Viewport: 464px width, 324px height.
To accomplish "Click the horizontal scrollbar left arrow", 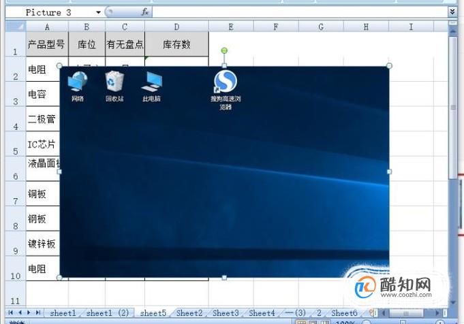I will point(384,312).
